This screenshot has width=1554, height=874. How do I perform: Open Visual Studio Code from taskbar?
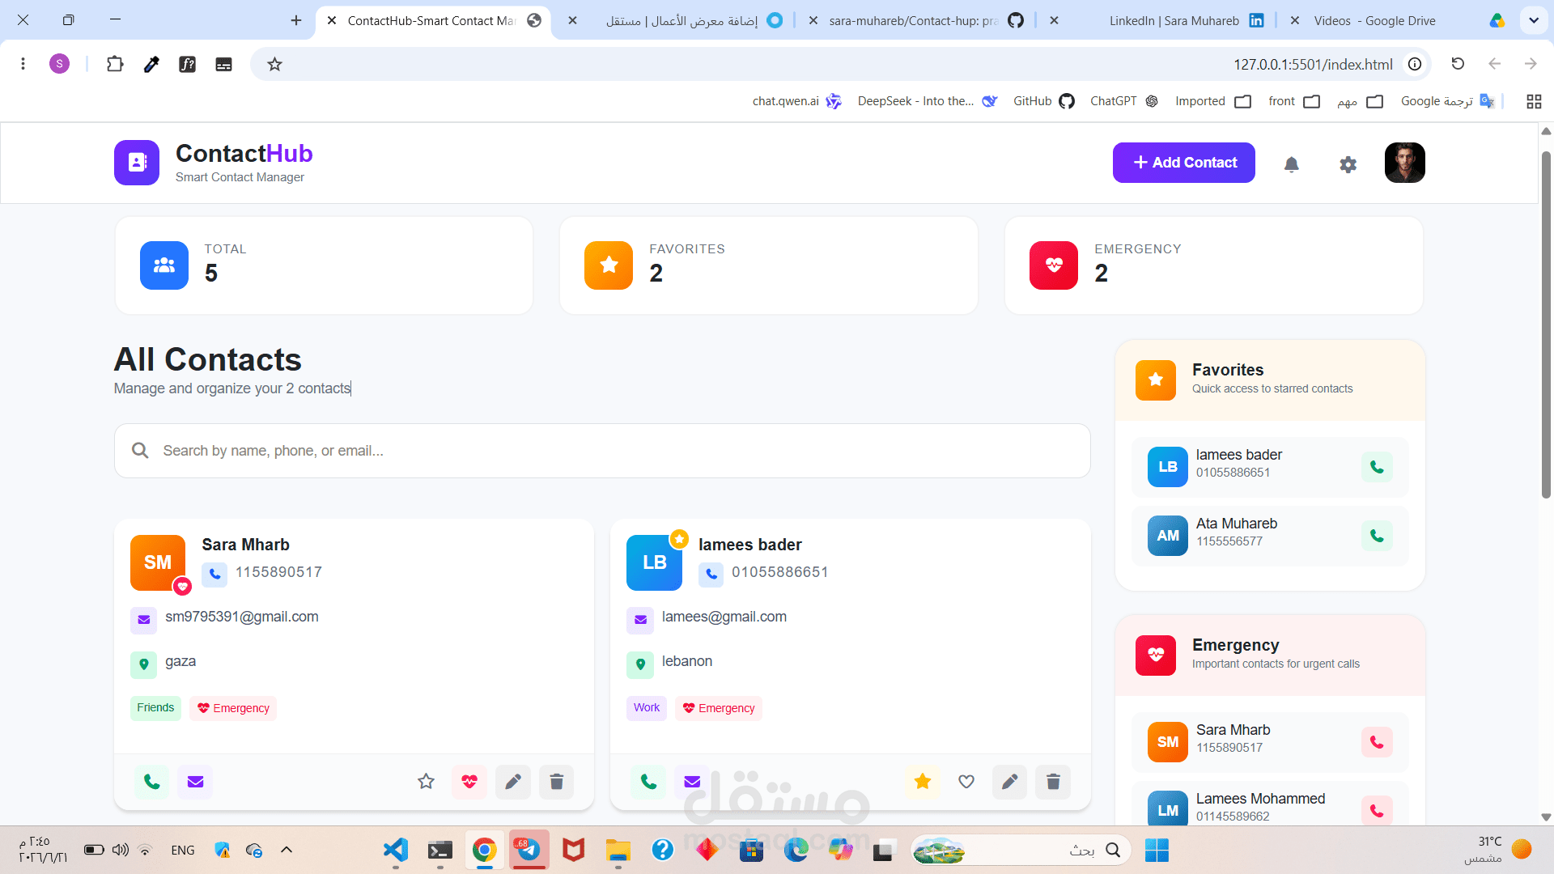coord(396,850)
